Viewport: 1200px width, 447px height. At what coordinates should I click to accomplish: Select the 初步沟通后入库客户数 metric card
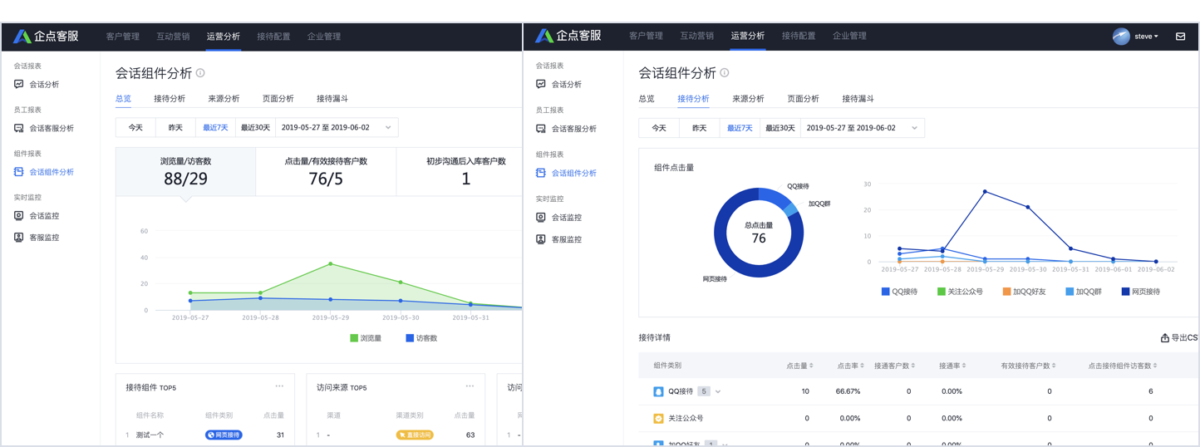pyautogui.click(x=460, y=172)
